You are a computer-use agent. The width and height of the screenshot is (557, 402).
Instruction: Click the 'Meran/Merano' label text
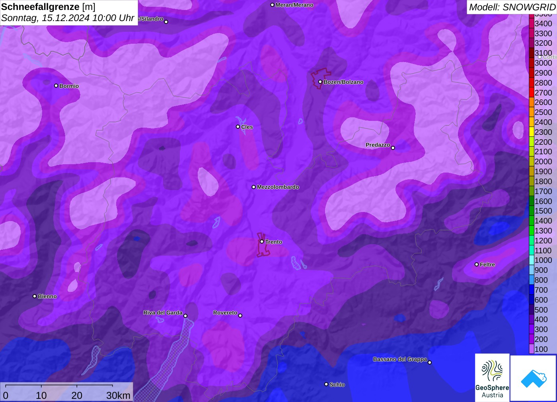pyautogui.click(x=294, y=5)
